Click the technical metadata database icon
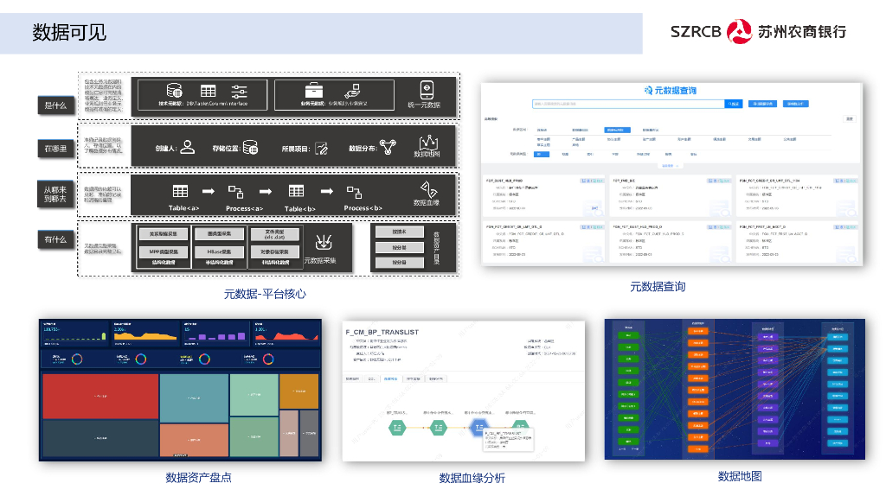Screen dimensions: 886x496 pos(174,90)
